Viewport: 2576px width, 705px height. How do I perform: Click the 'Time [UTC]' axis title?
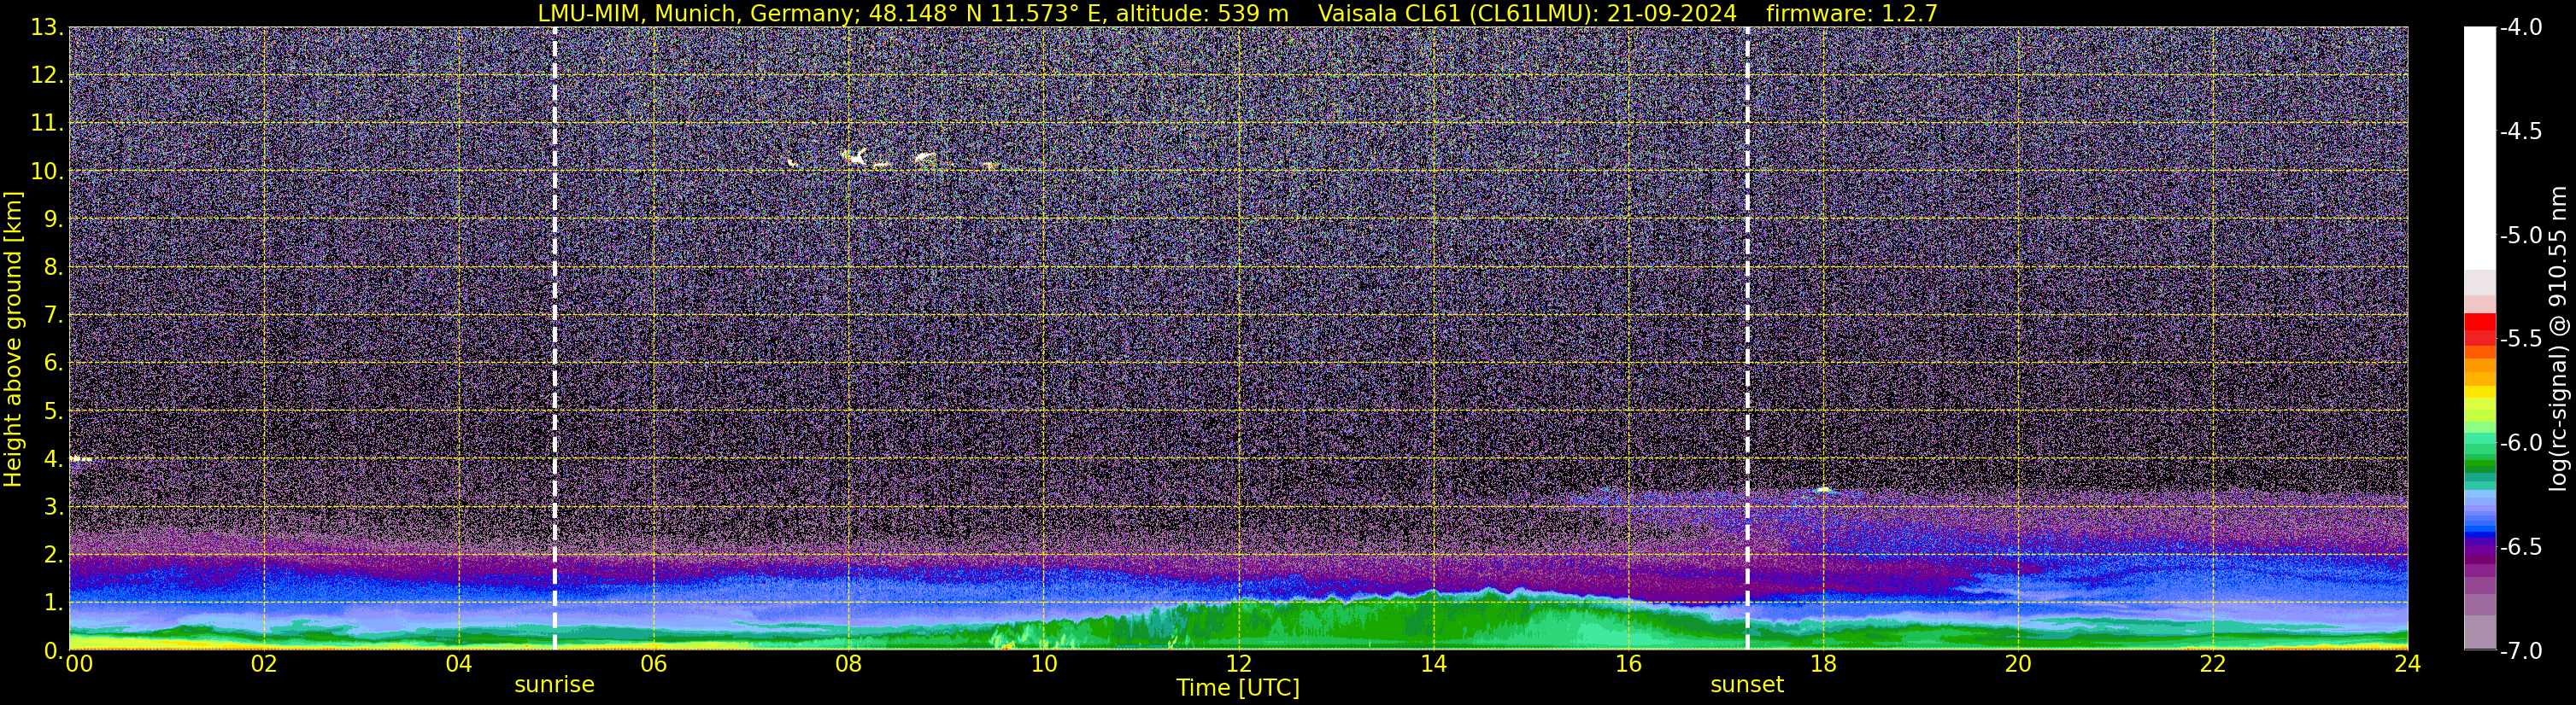click(1238, 688)
